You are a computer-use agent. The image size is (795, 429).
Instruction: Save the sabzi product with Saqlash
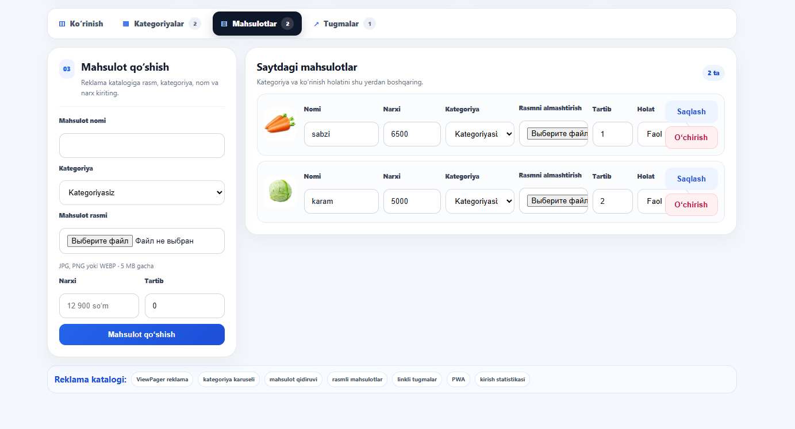(x=692, y=111)
